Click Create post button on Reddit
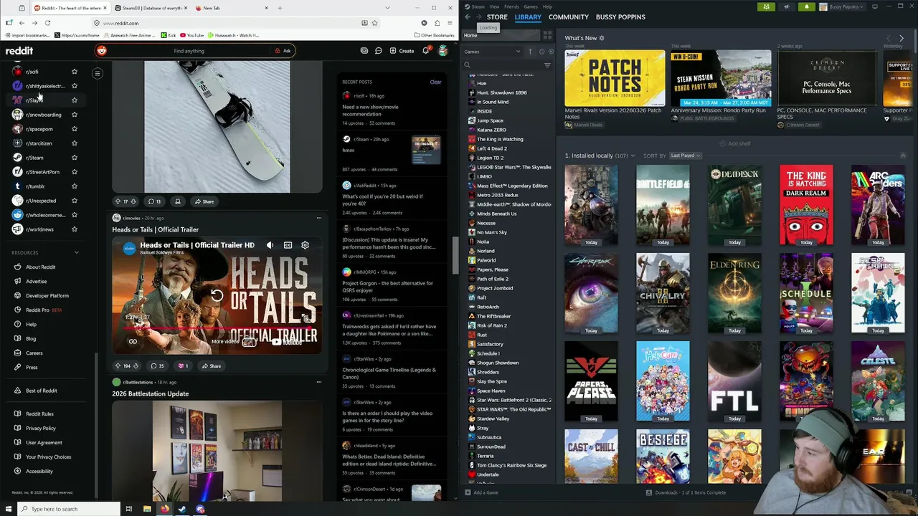The width and height of the screenshot is (918, 516). coord(402,51)
